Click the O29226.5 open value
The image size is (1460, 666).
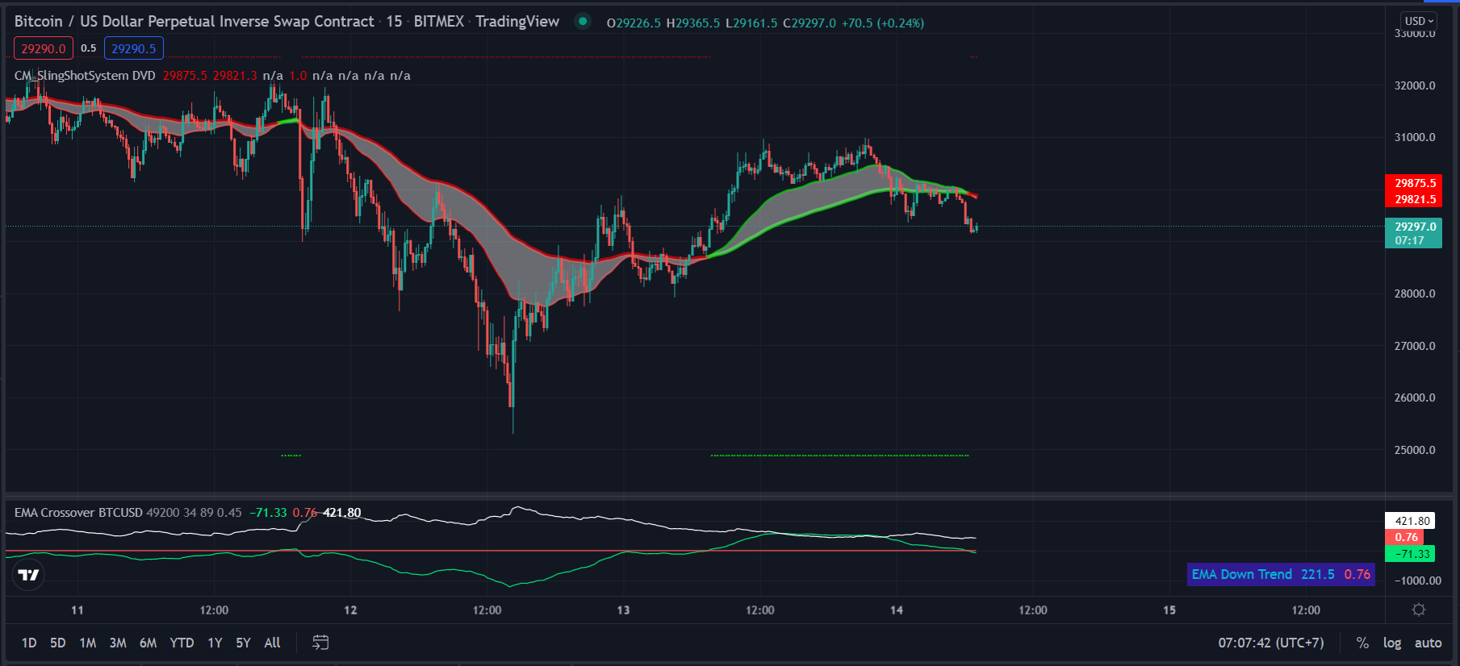click(x=634, y=23)
